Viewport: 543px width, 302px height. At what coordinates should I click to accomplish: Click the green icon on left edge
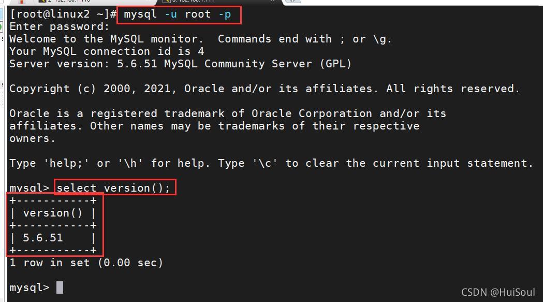pos(1,26)
